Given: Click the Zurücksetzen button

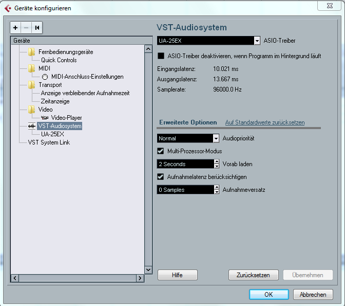Looking at the screenshot, I should (254, 275).
